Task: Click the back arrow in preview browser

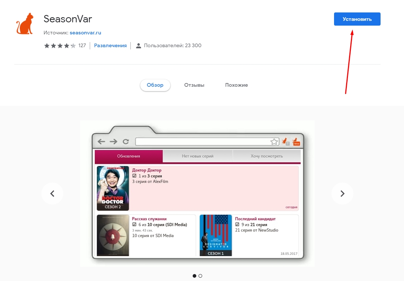Action: point(101,142)
